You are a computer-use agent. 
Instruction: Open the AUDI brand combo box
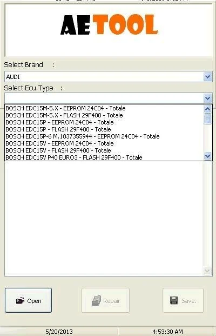pos(108,77)
